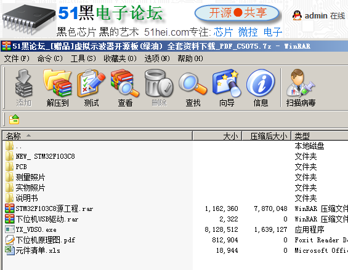Click packed size value 7,870,048

point(270,208)
